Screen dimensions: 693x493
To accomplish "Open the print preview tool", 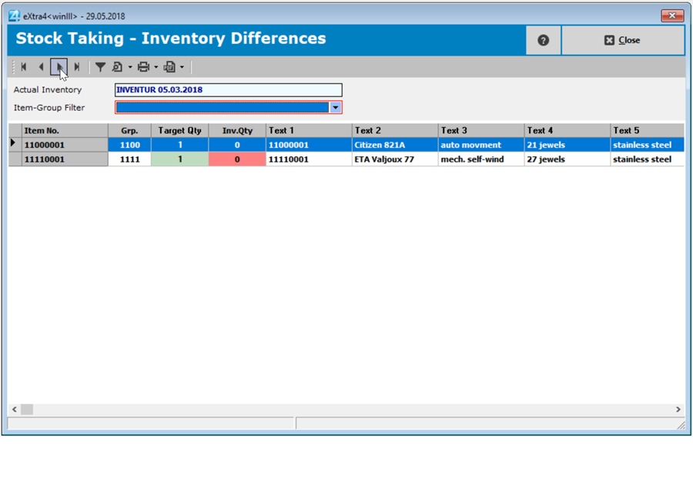I will (x=117, y=67).
